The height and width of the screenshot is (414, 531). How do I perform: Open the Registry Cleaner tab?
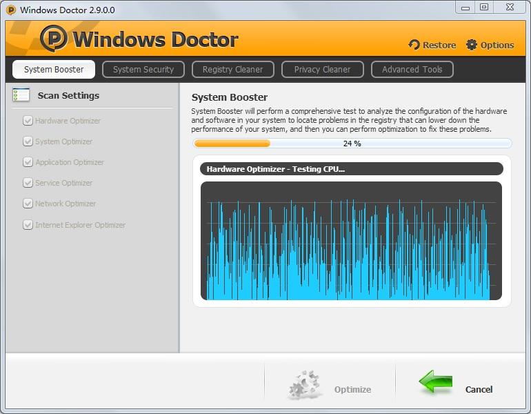(x=232, y=70)
